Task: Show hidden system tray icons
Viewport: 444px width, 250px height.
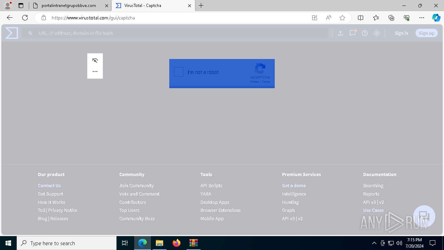Action: pos(374,243)
